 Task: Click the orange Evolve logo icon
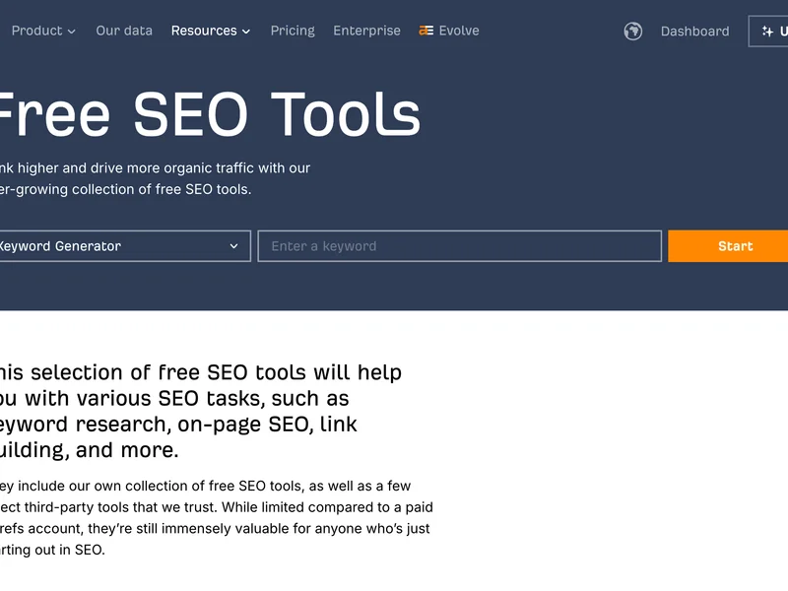[x=426, y=31]
